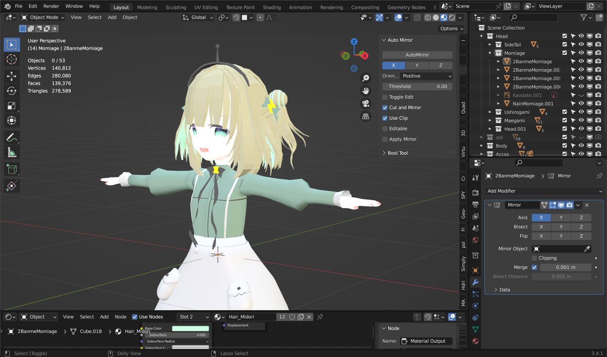
Task: Open the Global transform orientation dropdown
Action: 198,17
